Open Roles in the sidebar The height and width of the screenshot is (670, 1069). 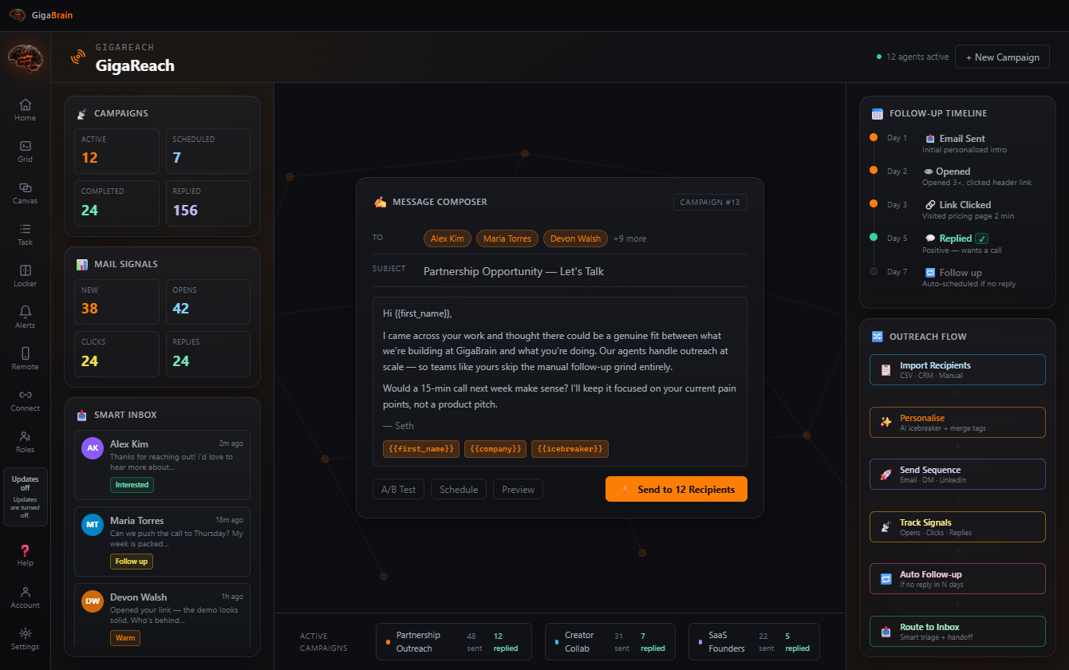(x=26, y=442)
